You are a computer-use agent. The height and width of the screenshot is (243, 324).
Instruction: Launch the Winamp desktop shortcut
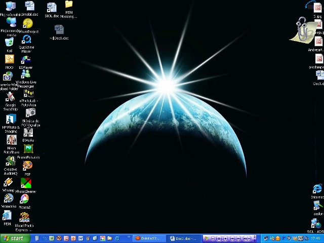coord(8,182)
